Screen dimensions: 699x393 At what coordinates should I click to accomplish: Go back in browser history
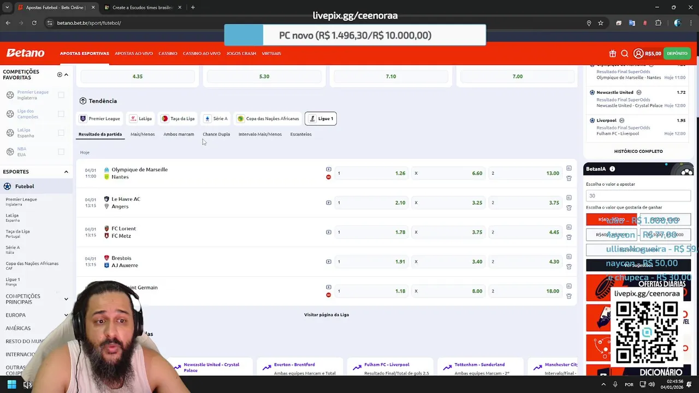pos(8,23)
